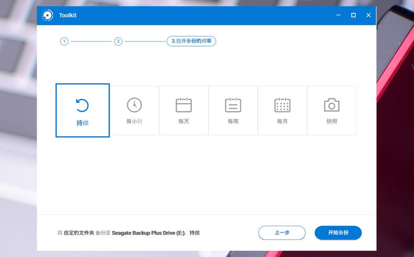Minimize the Toolkit window
The height and width of the screenshot is (257, 414).
[339, 16]
